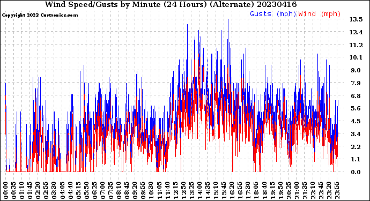This screenshot has height=201, width=370.
Task: Click the 9.0 y-axis value
Action: pyautogui.click(x=356, y=70)
